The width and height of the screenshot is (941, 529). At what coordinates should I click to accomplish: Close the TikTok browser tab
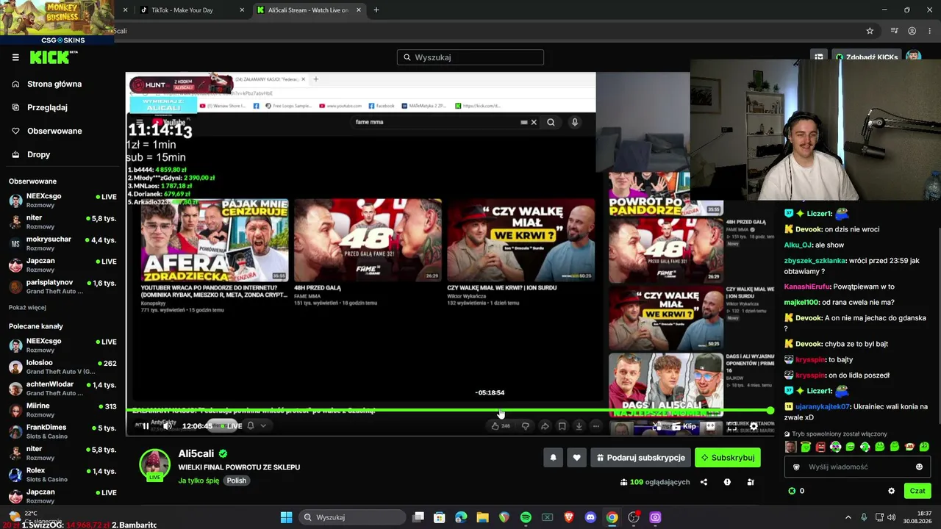coord(240,10)
